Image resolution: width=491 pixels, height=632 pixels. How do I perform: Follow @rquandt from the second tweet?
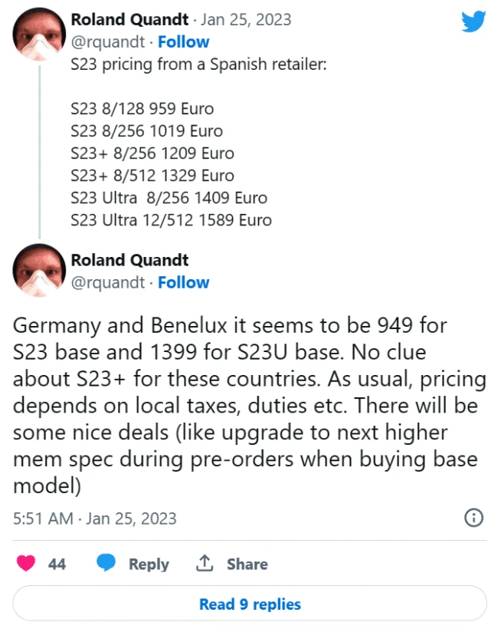[184, 282]
